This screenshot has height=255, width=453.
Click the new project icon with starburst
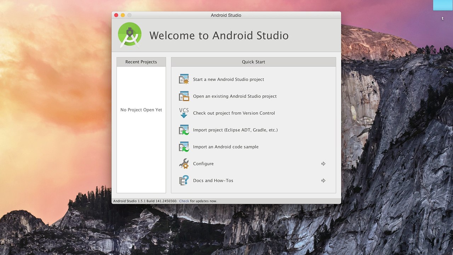[x=184, y=79]
